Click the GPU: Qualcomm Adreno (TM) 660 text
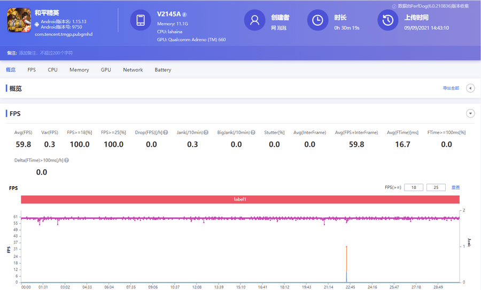 tap(191, 40)
